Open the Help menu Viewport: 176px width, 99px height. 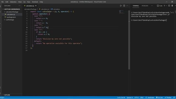click(41, 2)
